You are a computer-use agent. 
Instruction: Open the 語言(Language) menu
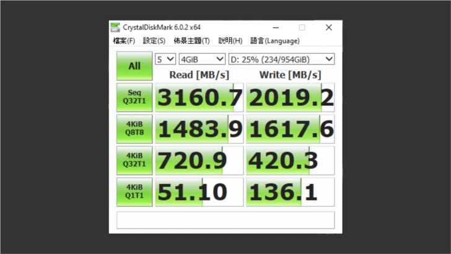275,41
